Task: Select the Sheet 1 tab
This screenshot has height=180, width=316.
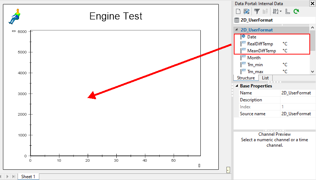Action: 28,177
